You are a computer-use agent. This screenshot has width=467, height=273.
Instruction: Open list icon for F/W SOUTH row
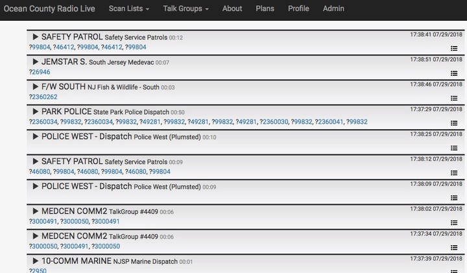454,99
